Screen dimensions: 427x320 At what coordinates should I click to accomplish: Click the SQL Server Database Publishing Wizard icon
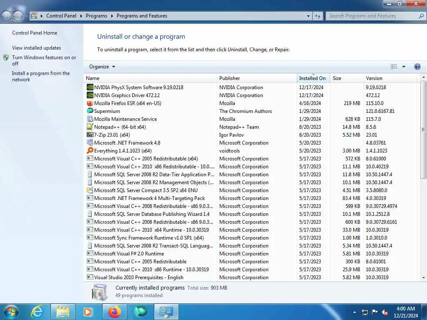pyautogui.click(x=90, y=214)
